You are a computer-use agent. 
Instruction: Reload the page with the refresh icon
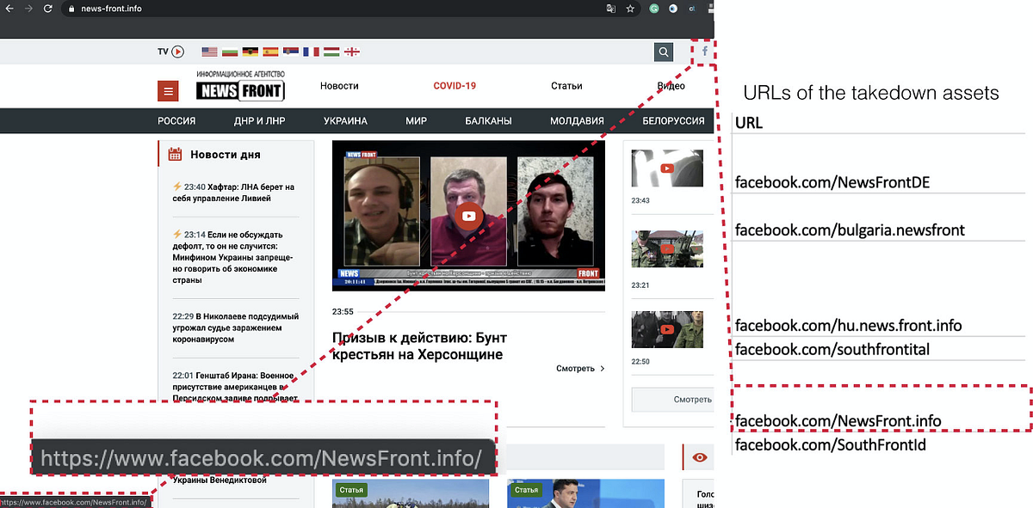49,8
